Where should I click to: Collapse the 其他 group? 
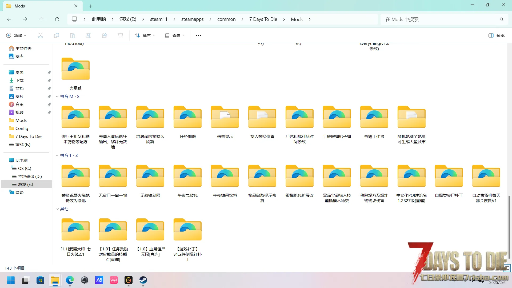(x=57, y=209)
